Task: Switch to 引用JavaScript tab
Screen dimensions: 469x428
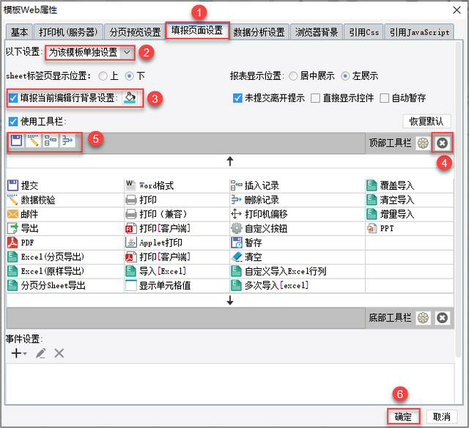Action: pos(419,32)
